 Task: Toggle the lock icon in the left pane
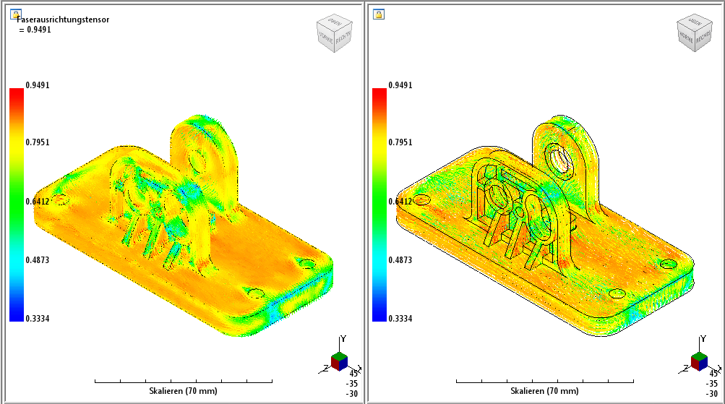(15, 14)
